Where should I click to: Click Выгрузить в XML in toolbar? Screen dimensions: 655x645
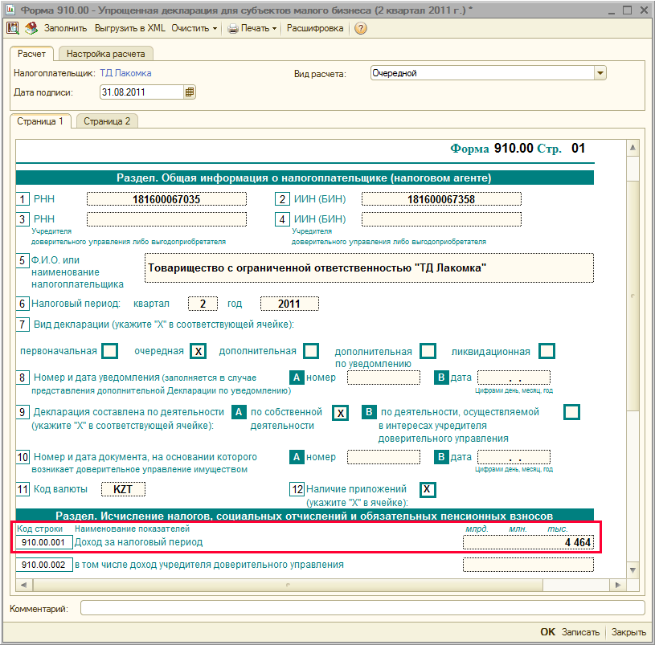click(130, 28)
